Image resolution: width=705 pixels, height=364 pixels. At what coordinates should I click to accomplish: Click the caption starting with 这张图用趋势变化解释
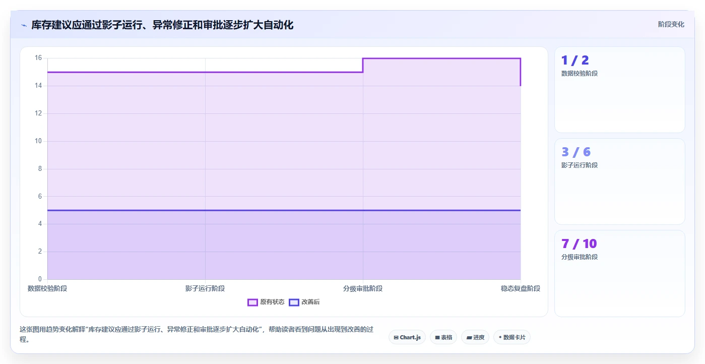197,334
